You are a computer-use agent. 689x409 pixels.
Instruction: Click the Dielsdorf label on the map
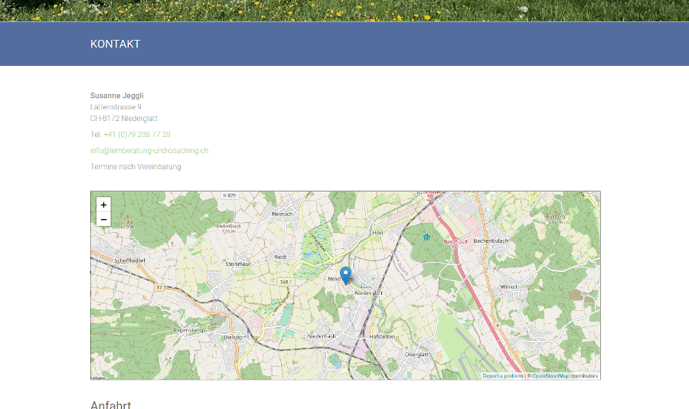click(235, 337)
